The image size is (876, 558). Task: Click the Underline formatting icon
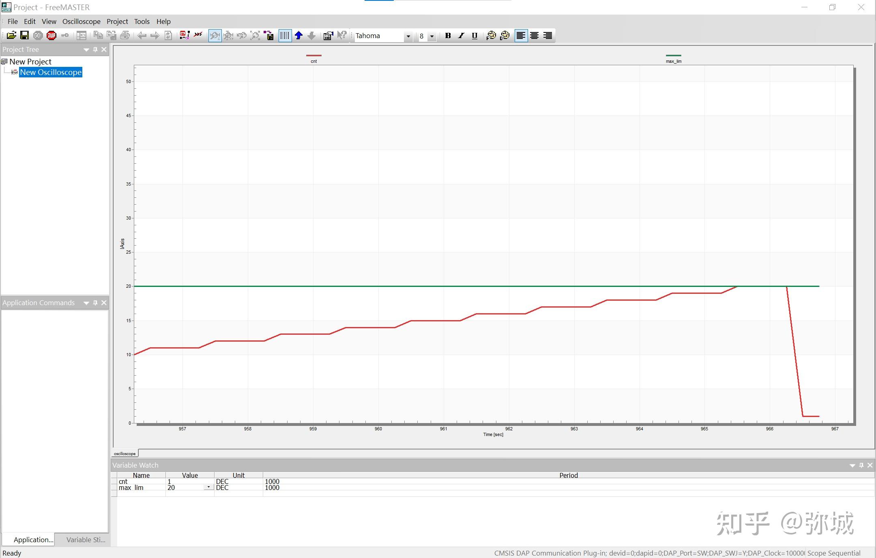tap(474, 36)
